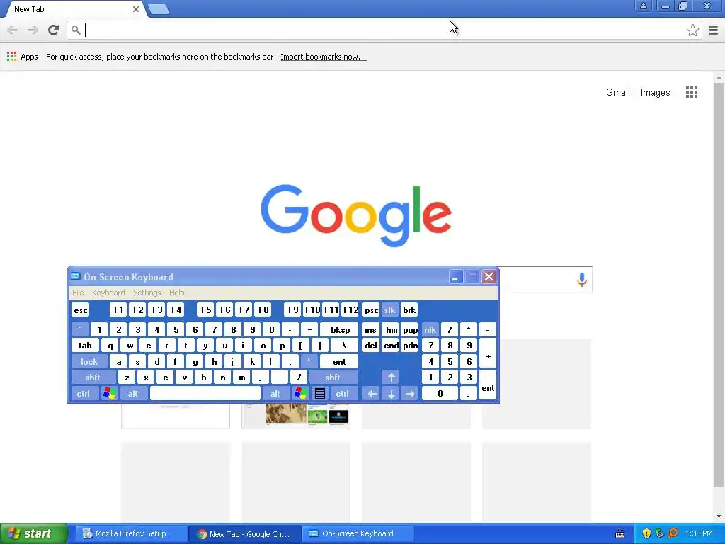Click the Chrome back arrow
This screenshot has width=725, height=544.
(x=13, y=30)
